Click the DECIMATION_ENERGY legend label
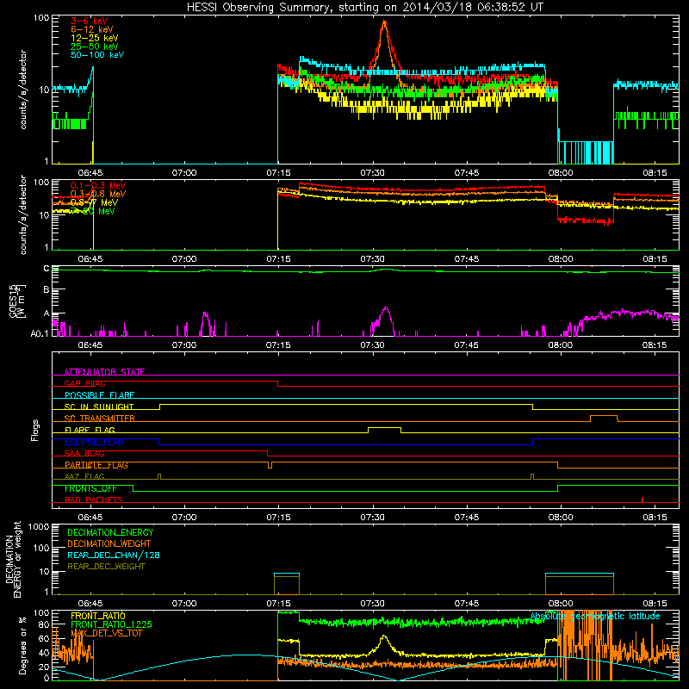 [110, 532]
